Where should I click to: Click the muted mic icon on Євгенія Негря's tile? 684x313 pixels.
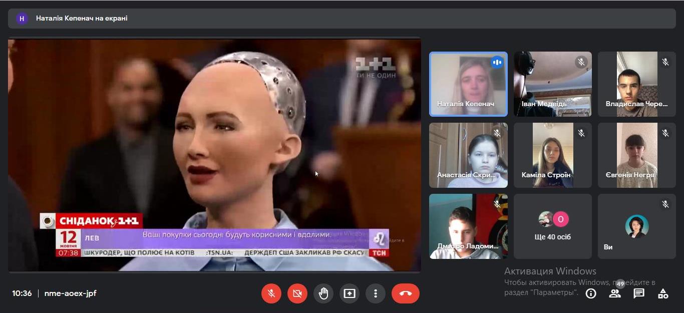click(x=665, y=133)
